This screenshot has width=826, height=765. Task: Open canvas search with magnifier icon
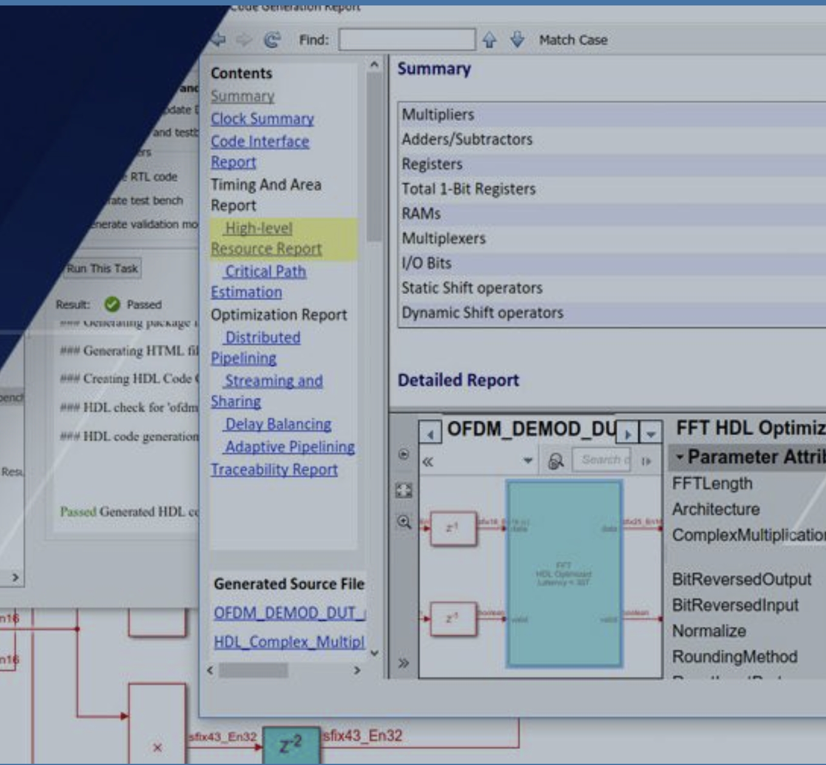pyautogui.click(x=556, y=461)
